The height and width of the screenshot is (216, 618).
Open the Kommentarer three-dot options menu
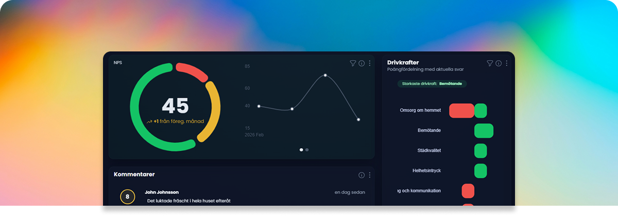click(370, 175)
